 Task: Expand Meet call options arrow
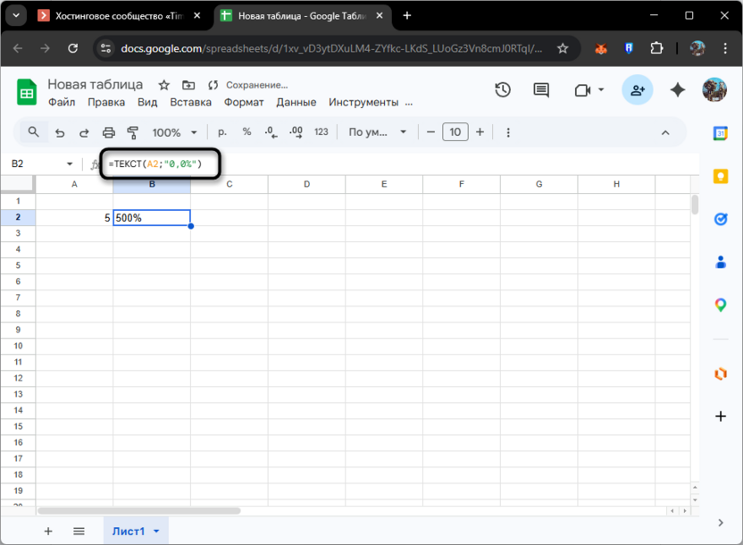tap(601, 89)
